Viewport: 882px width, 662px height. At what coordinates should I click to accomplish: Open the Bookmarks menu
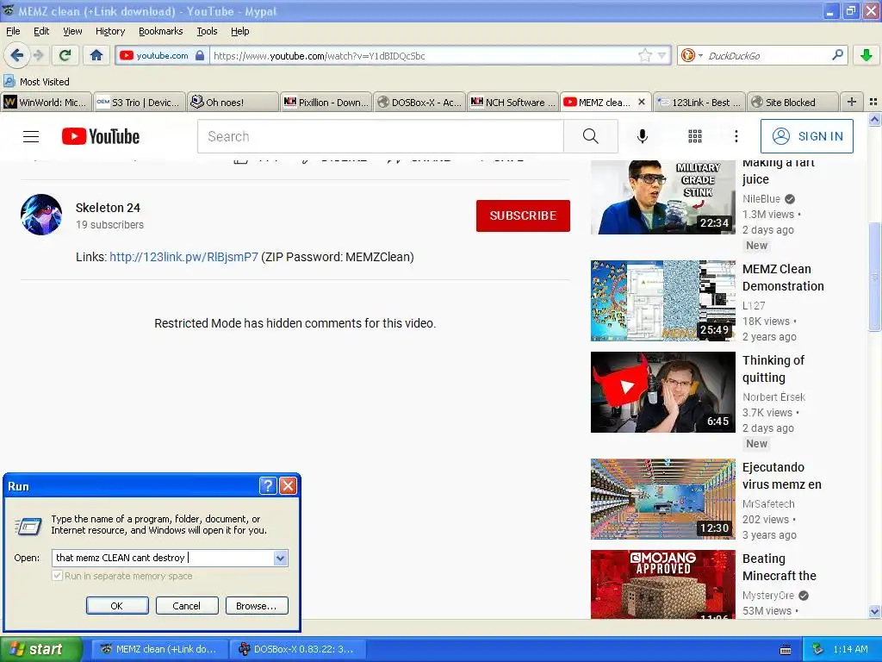click(x=160, y=31)
